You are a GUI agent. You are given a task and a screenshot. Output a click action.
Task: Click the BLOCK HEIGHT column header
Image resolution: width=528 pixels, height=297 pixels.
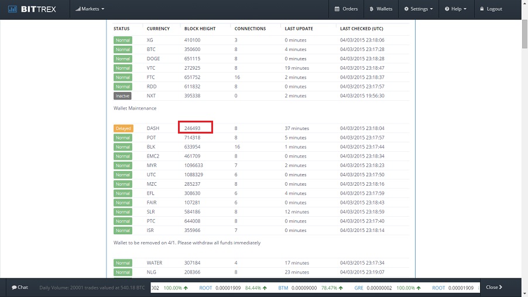click(200, 29)
